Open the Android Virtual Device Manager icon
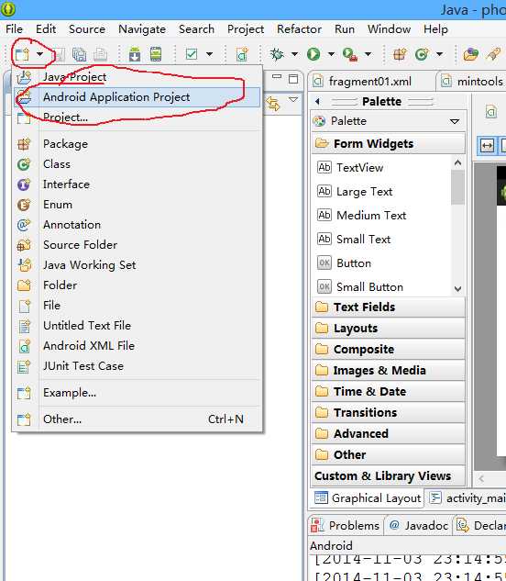The width and height of the screenshot is (506, 581). point(156,54)
